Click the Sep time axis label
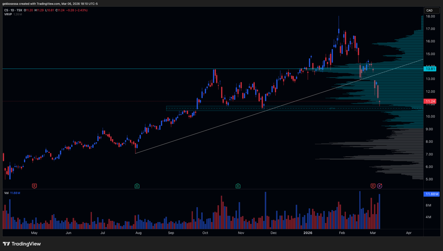 pos(171,233)
